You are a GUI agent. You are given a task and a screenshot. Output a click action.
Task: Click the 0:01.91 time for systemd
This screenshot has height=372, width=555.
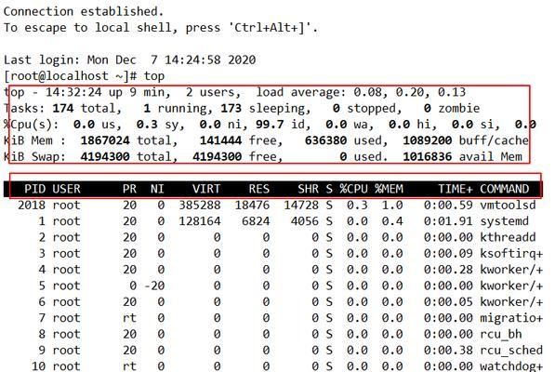448,221
